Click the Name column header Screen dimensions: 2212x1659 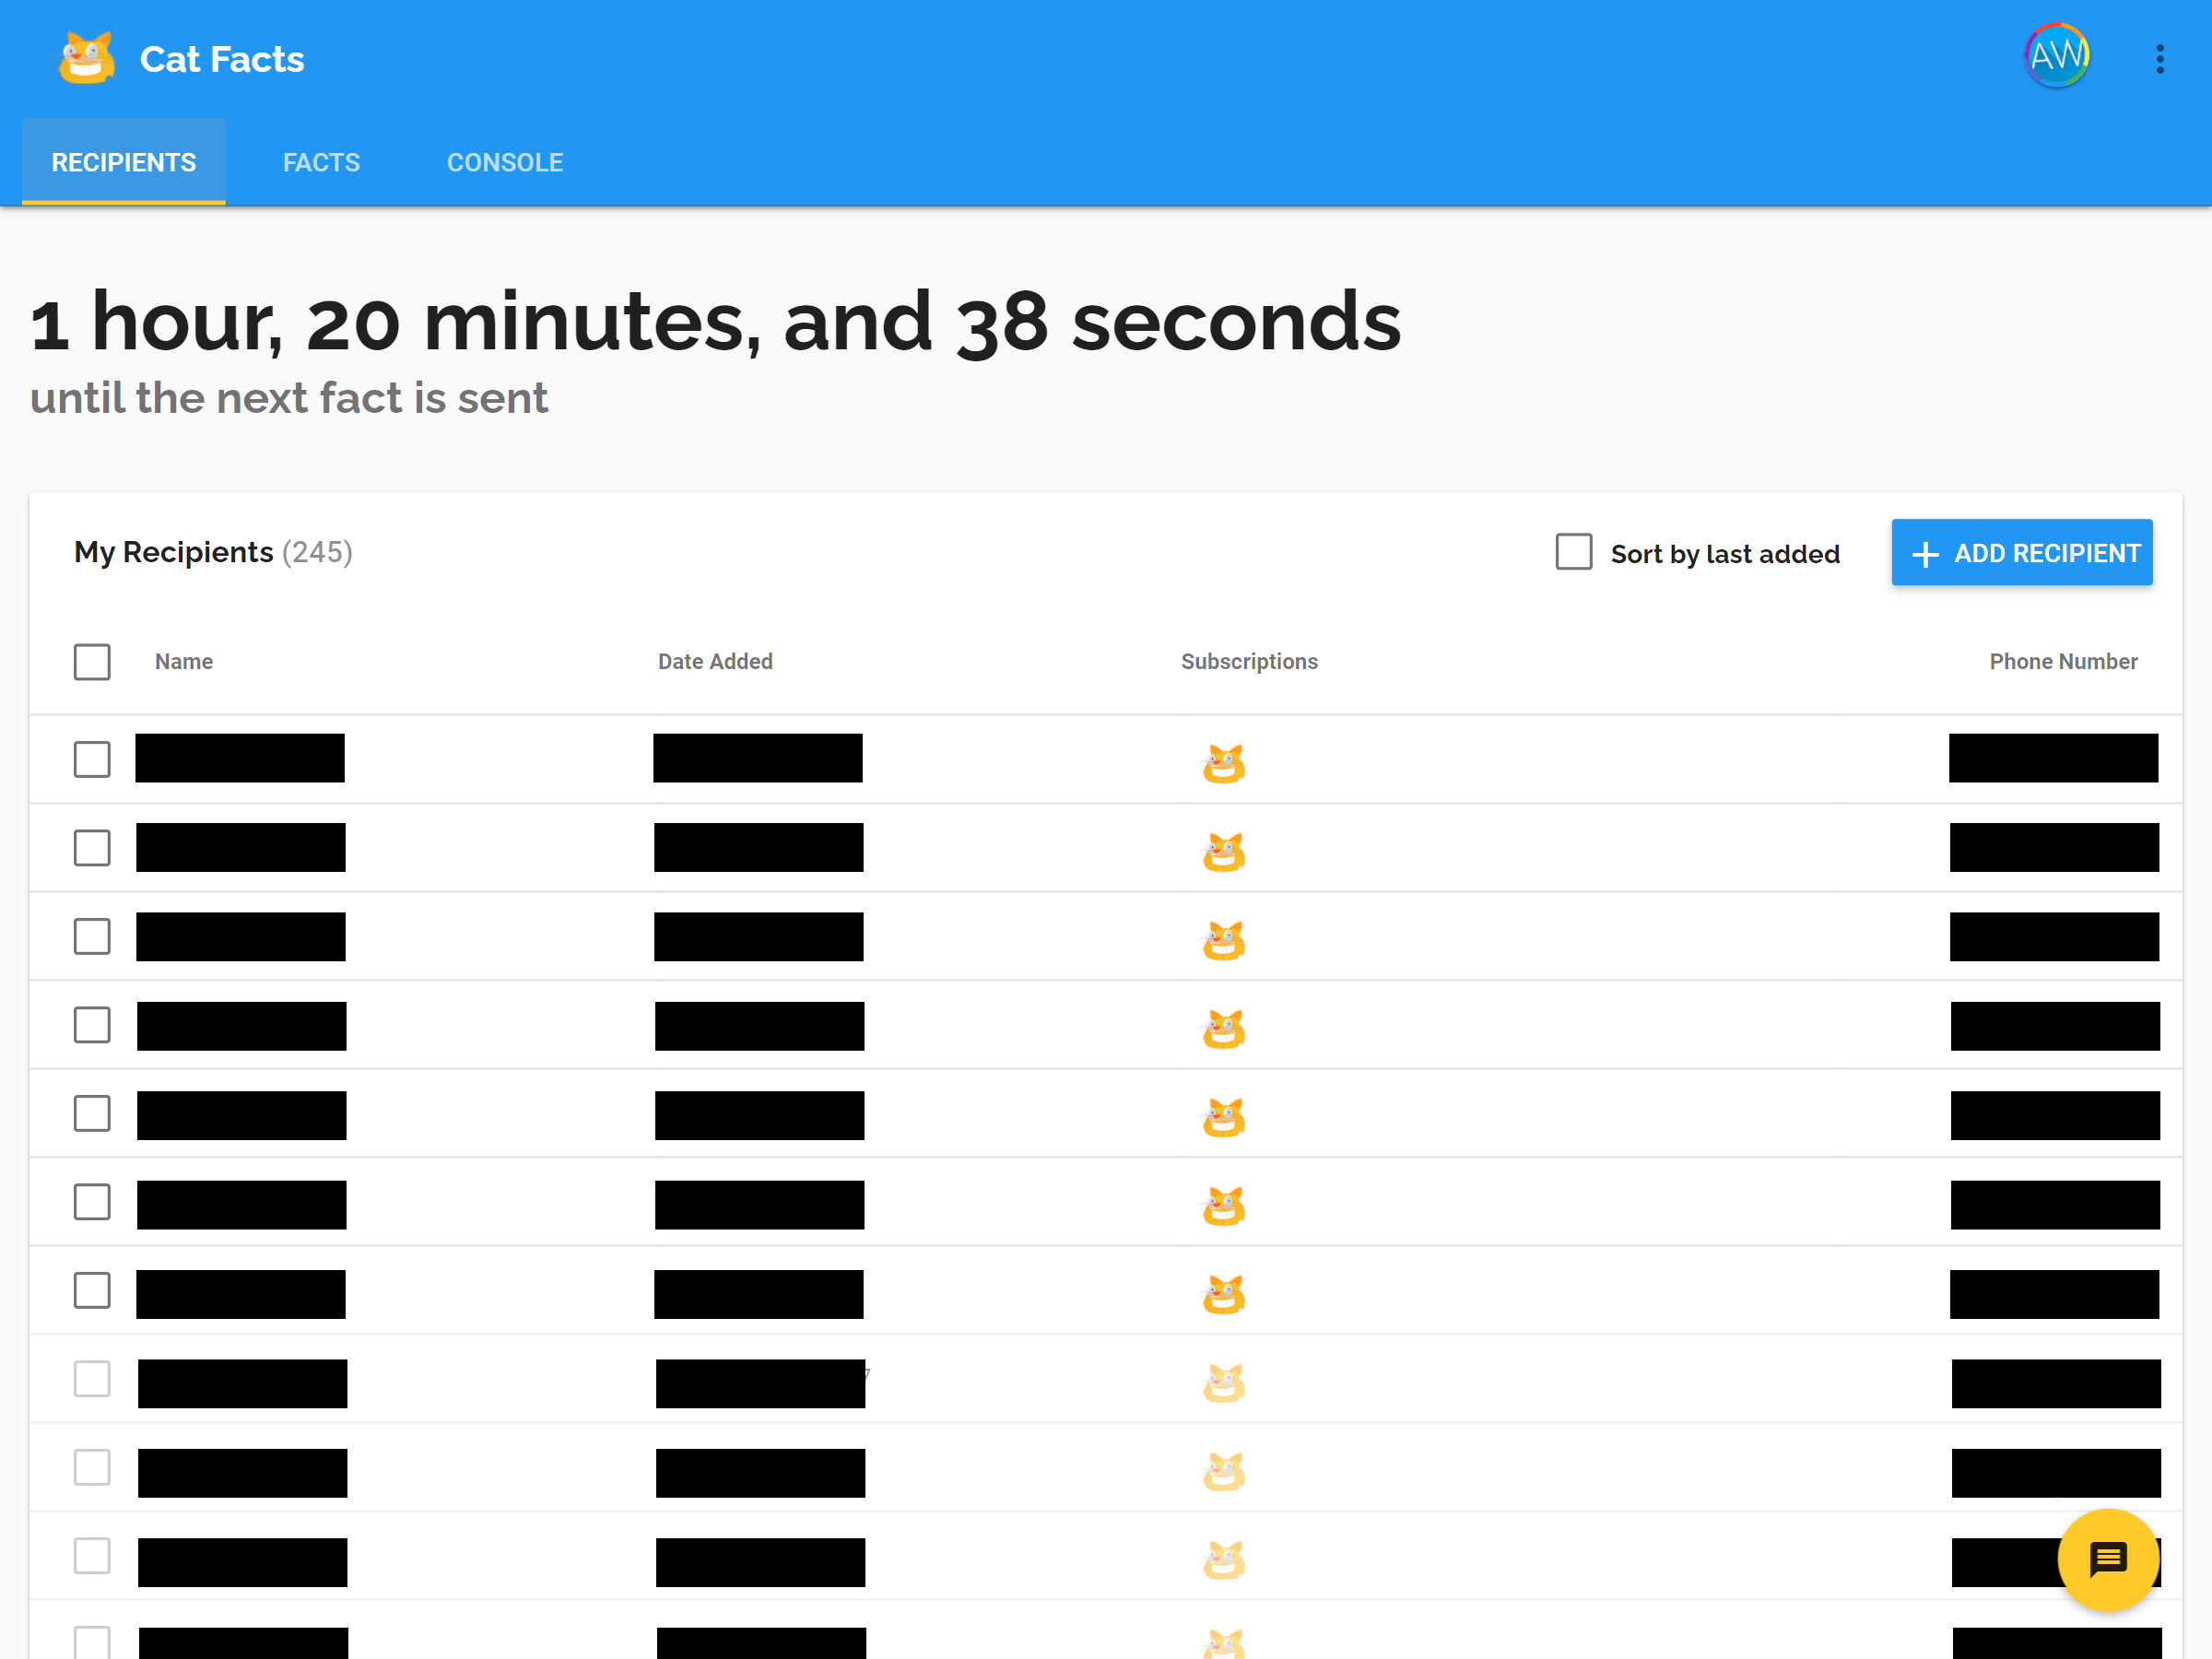184,661
